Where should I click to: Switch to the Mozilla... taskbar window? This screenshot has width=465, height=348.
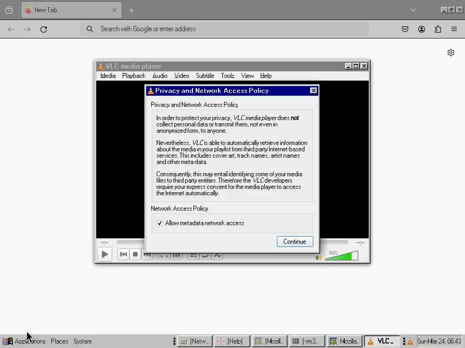pos(344,341)
